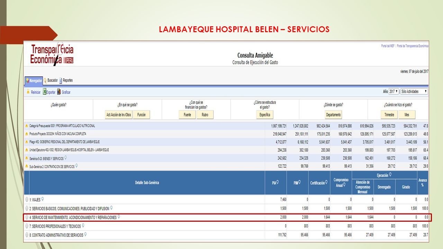Click the Girado column header
Screen dimensions: 443x249
(x=406, y=187)
